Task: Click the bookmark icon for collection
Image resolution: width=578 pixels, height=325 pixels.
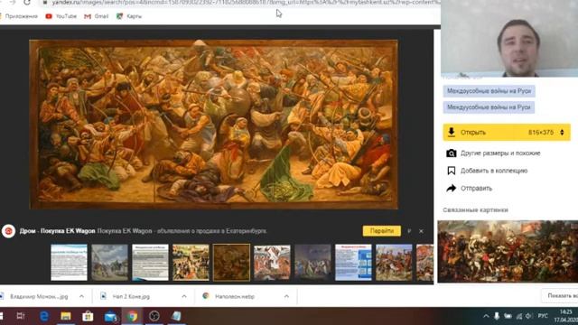Action: point(452,171)
